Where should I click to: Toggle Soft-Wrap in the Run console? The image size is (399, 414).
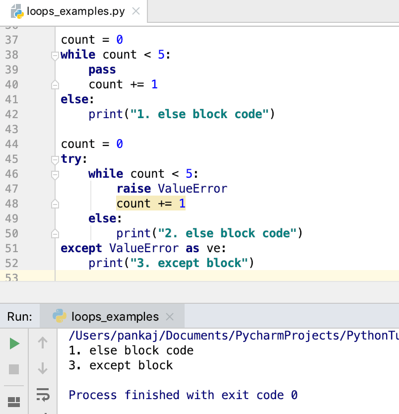pos(43,395)
